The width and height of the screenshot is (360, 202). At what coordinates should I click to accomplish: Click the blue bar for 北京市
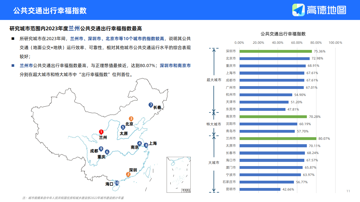click(x=274, y=59)
